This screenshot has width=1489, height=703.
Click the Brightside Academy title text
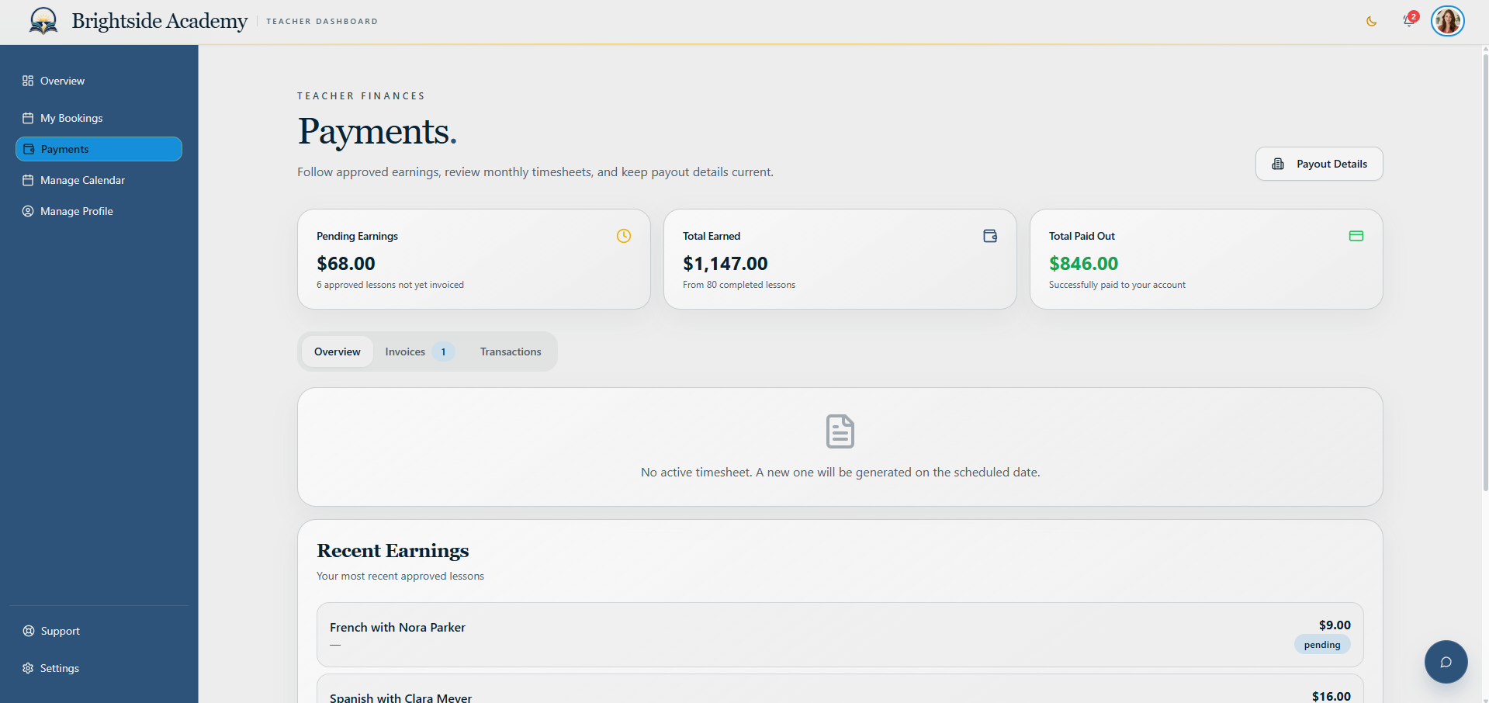pyautogui.click(x=160, y=21)
